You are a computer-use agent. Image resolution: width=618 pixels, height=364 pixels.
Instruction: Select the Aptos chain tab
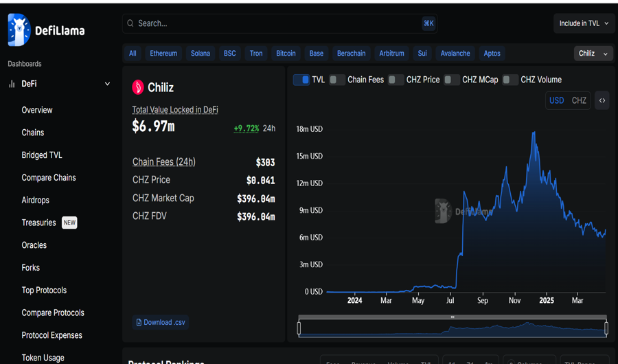click(492, 54)
